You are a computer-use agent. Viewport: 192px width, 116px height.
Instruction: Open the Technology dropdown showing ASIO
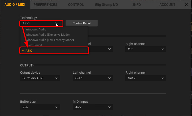[40, 23]
